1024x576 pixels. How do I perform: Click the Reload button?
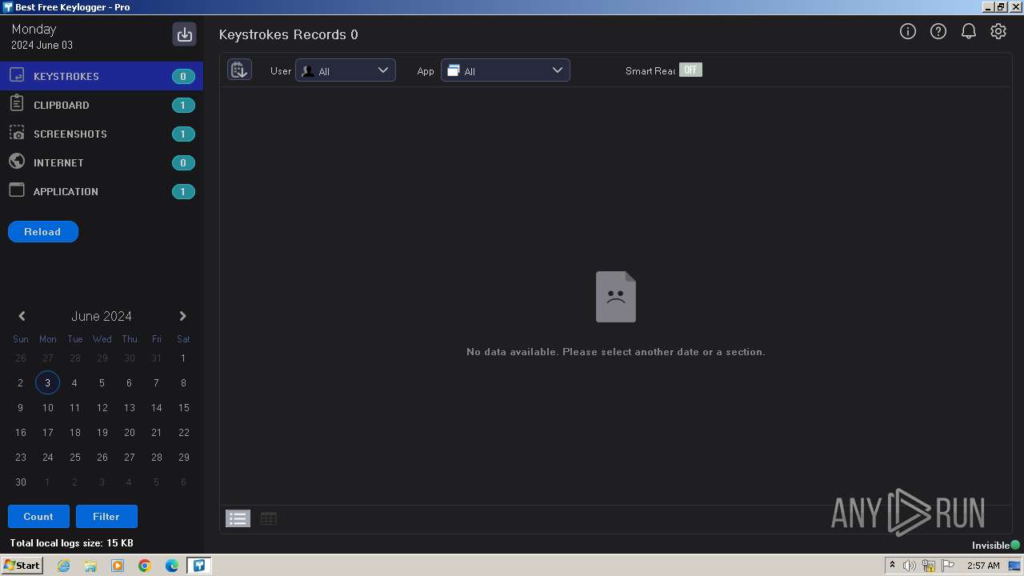point(43,231)
